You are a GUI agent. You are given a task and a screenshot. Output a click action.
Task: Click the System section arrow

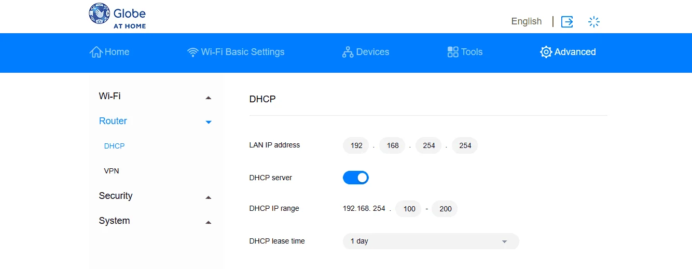tap(209, 222)
